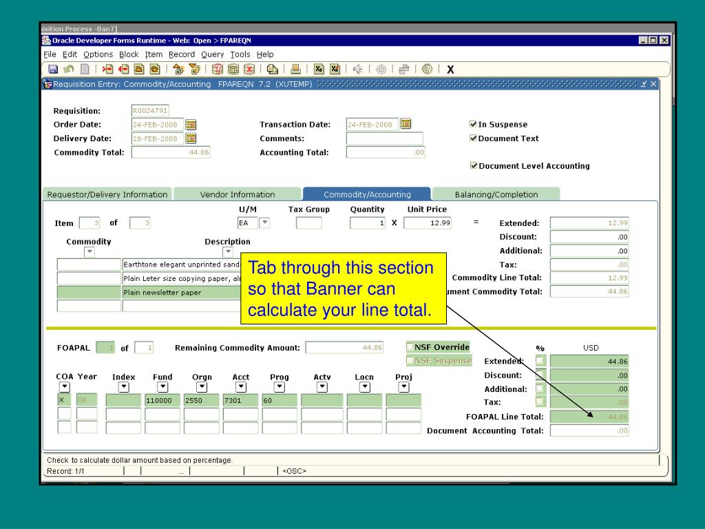Switch to the Requestor/Delivery Information tab

click(107, 194)
